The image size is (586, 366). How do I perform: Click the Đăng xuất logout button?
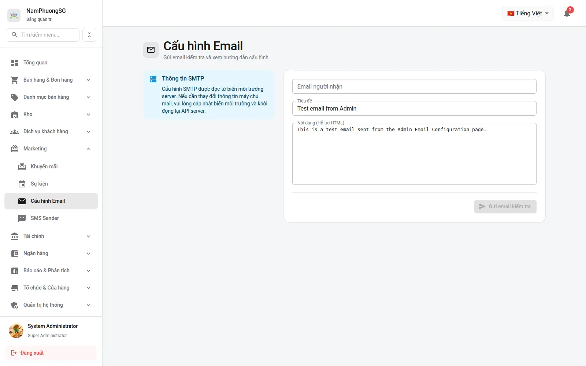[51, 353]
